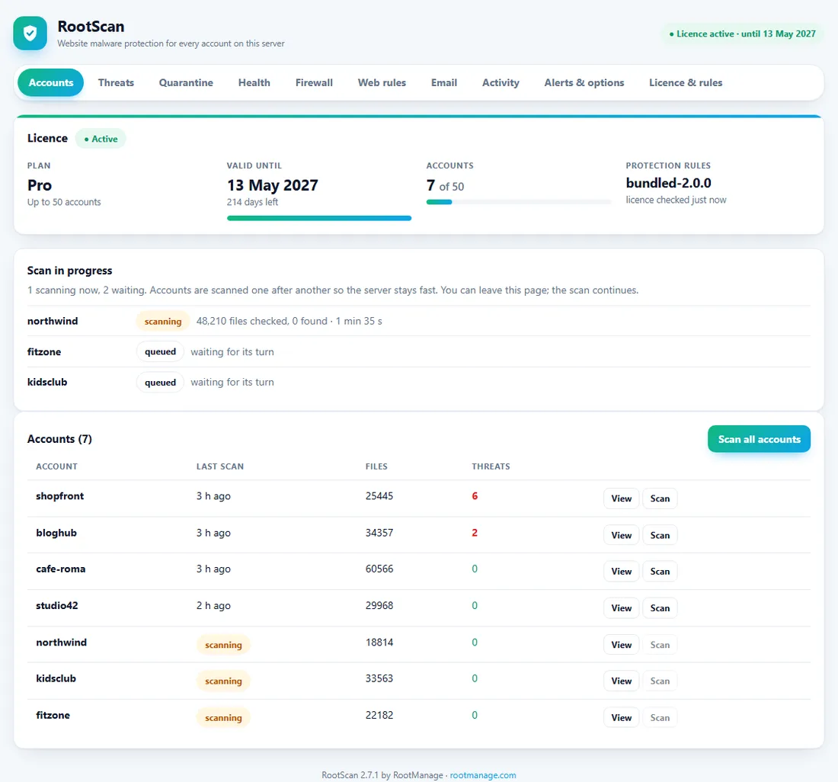Switch to the Threats tab
Image resolution: width=838 pixels, height=782 pixels.
116,83
